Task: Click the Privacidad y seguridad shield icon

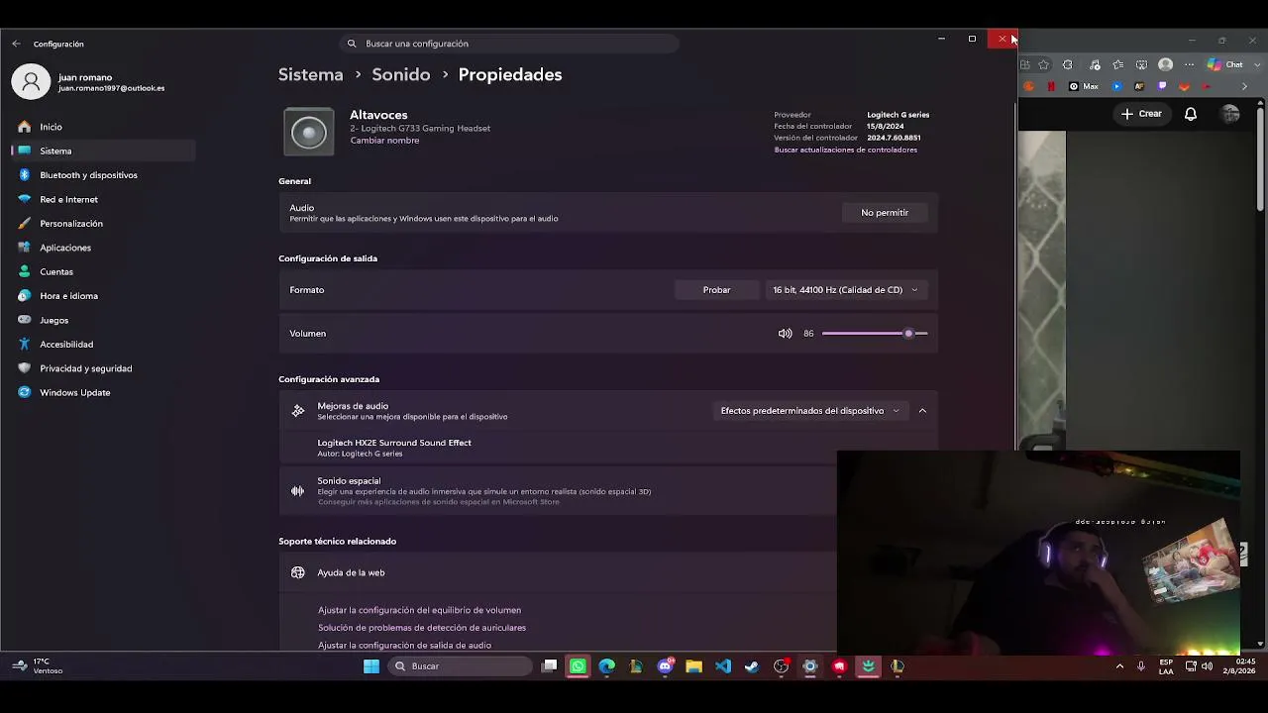Action: pos(25,368)
